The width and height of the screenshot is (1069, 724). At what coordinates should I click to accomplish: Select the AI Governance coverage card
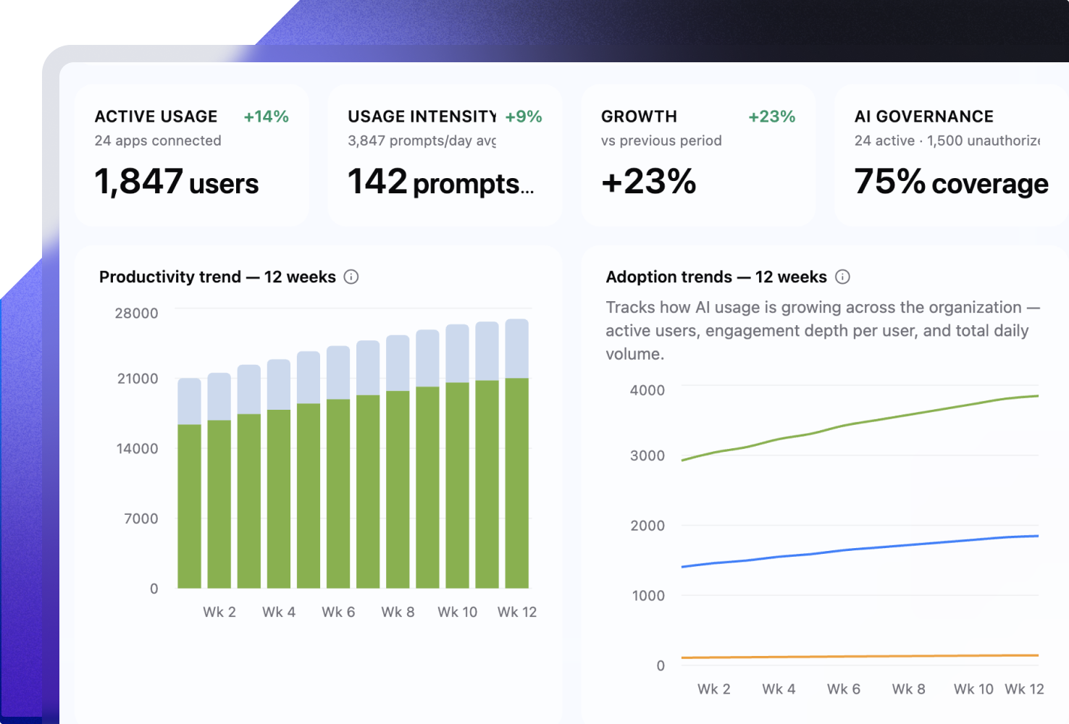tap(952, 156)
